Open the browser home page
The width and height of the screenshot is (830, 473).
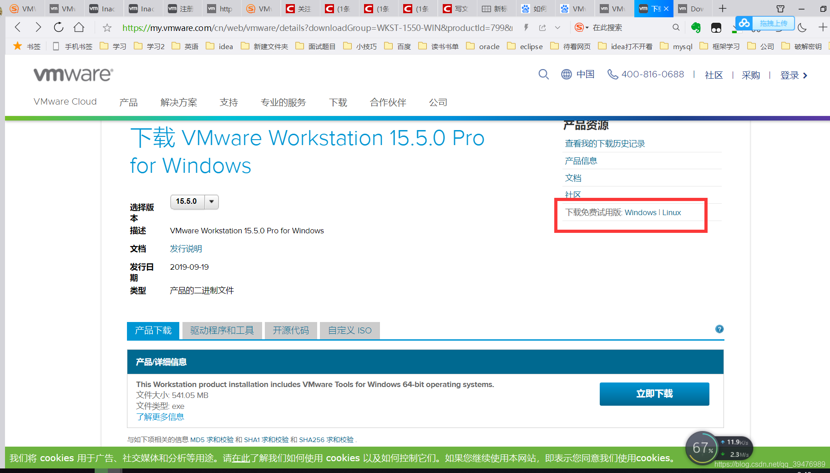(x=79, y=27)
